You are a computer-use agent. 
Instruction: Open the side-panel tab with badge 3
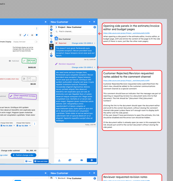pos(51,28)
